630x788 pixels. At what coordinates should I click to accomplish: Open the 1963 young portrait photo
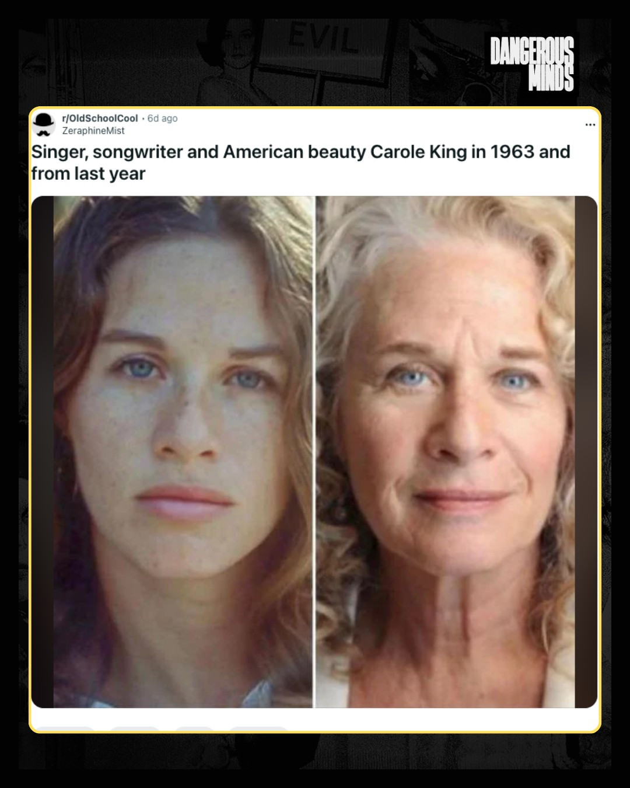(x=183, y=452)
